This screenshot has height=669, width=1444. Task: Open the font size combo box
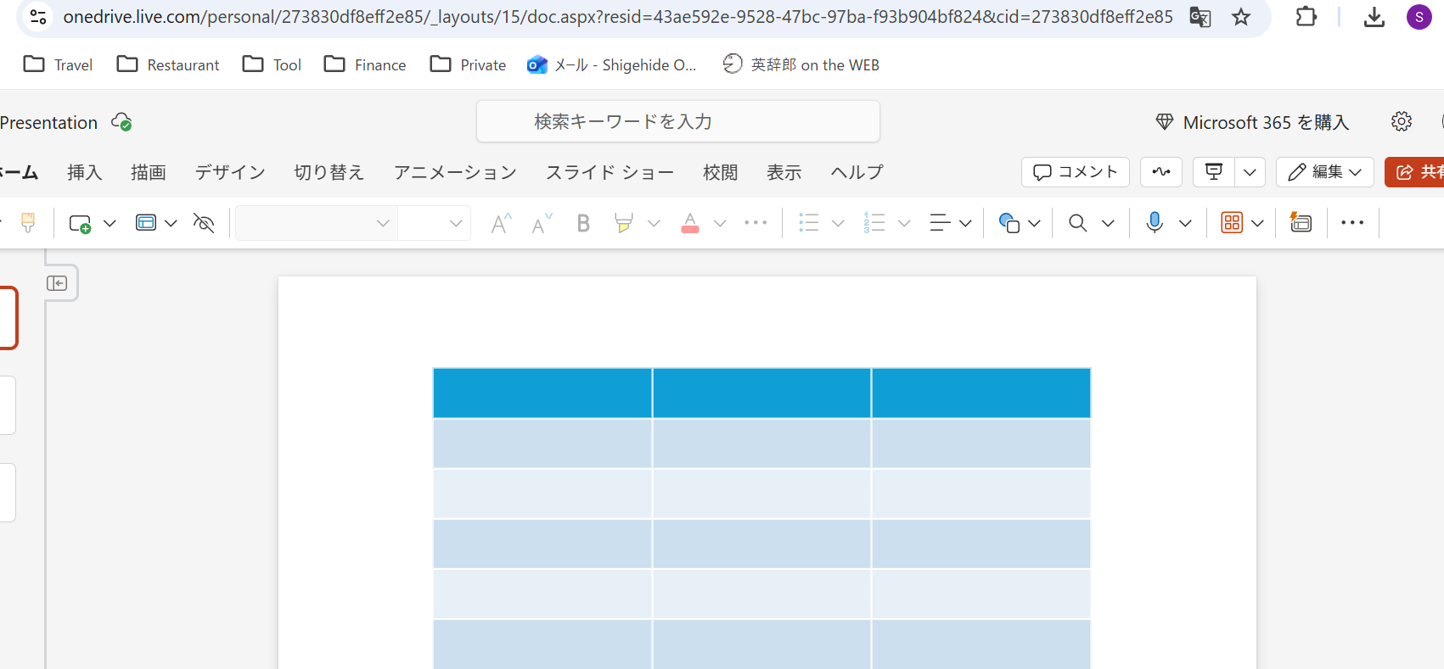click(434, 223)
